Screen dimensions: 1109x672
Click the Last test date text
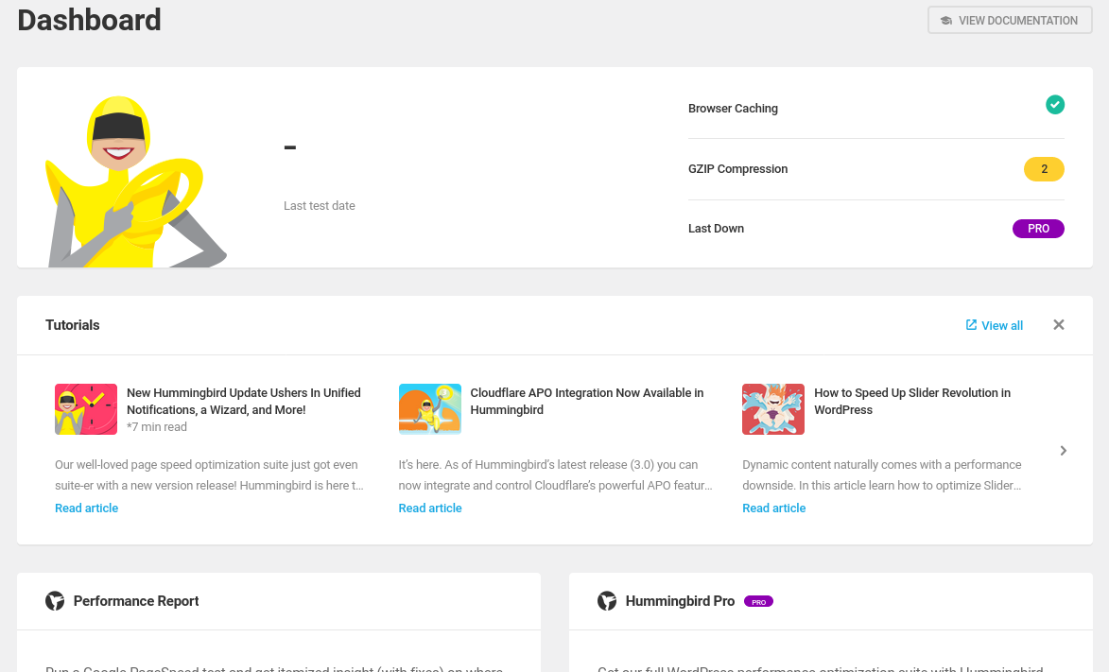coord(319,206)
